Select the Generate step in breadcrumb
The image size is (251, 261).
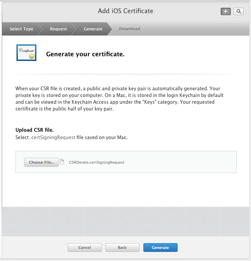pos(93,29)
